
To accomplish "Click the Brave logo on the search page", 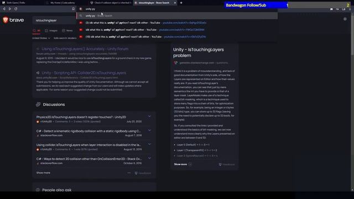I will pyautogui.click(x=13, y=20).
